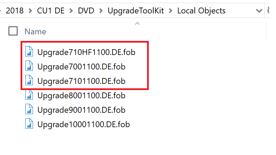
Task: Expand the chevron after the 2018 breadcrumb
Action: point(30,11)
